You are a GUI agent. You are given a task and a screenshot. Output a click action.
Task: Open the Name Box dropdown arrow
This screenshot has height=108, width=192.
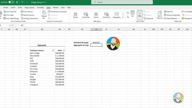(x=10, y=25)
